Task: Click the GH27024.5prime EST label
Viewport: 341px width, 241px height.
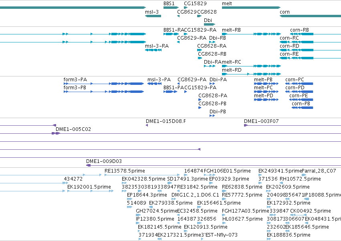Action: [x=157, y=211]
